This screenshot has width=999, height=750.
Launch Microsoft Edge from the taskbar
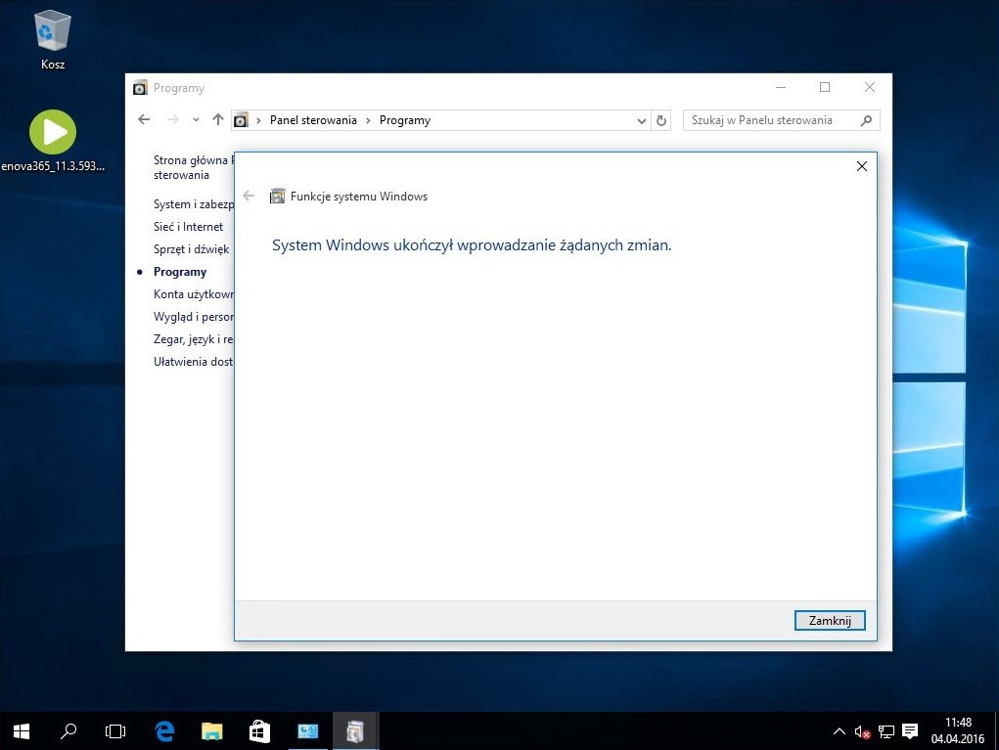point(164,730)
